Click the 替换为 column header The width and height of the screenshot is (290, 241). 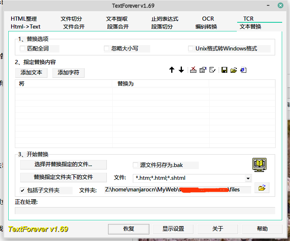tap(160, 84)
